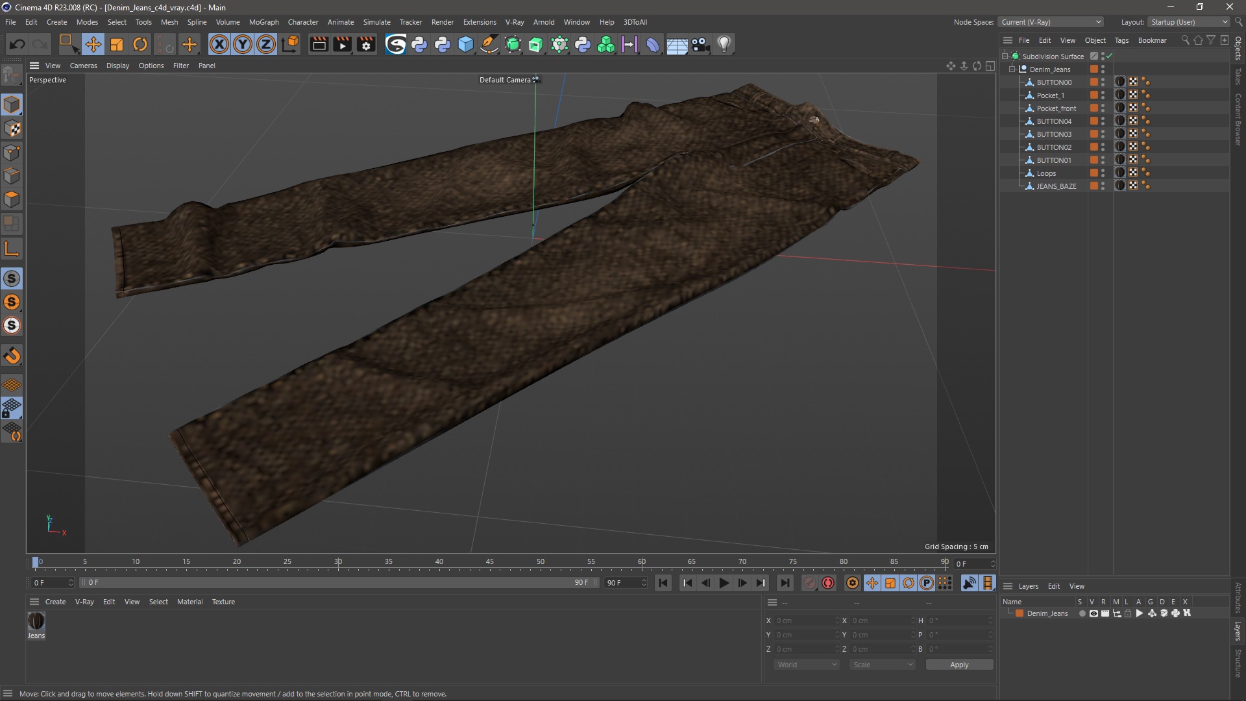
Task: Click the Spline Pen tool icon
Action: (489, 44)
